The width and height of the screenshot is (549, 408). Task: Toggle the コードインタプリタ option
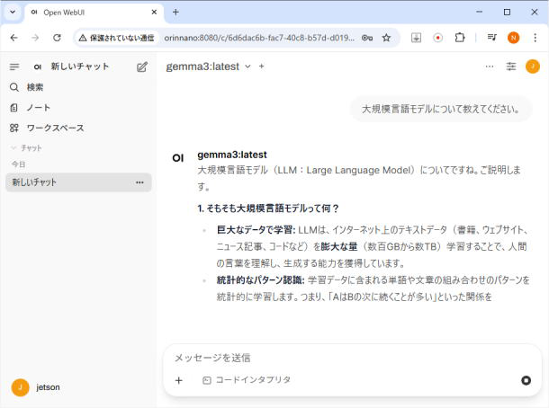point(247,380)
